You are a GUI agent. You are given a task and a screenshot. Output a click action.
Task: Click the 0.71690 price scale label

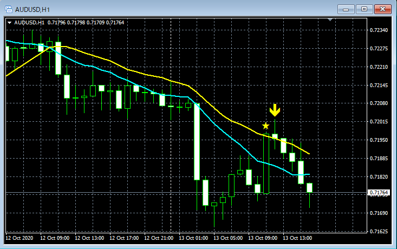click(379, 213)
